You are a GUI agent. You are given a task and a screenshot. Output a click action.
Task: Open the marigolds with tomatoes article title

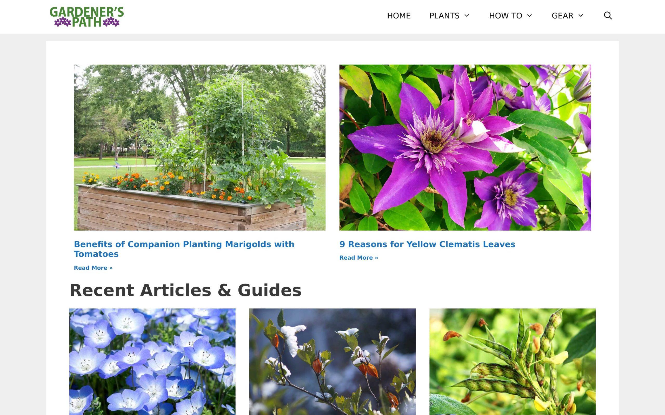(184, 249)
